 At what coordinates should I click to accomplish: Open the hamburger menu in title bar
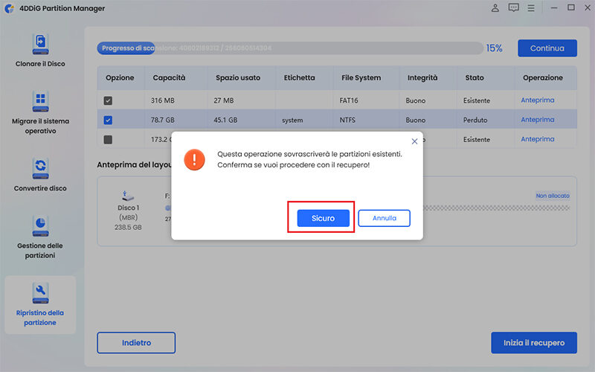pos(533,8)
